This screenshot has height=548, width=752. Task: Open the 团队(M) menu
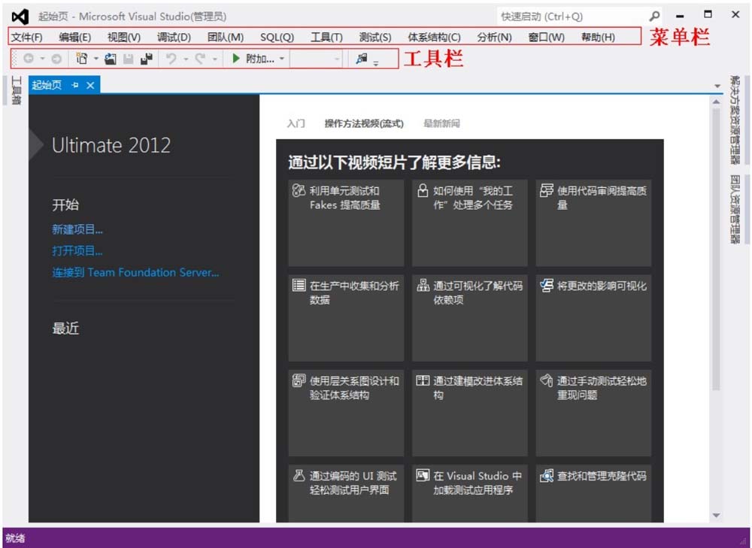(x=226, y=37)
